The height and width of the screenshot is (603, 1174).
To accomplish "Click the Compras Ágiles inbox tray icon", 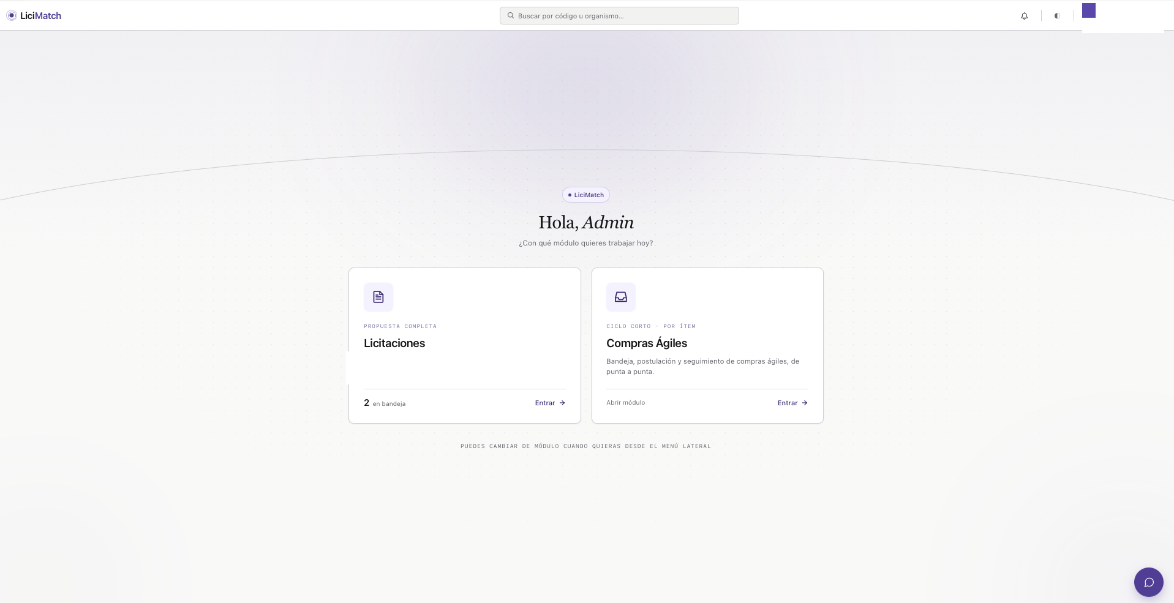I will pos(621,297).
